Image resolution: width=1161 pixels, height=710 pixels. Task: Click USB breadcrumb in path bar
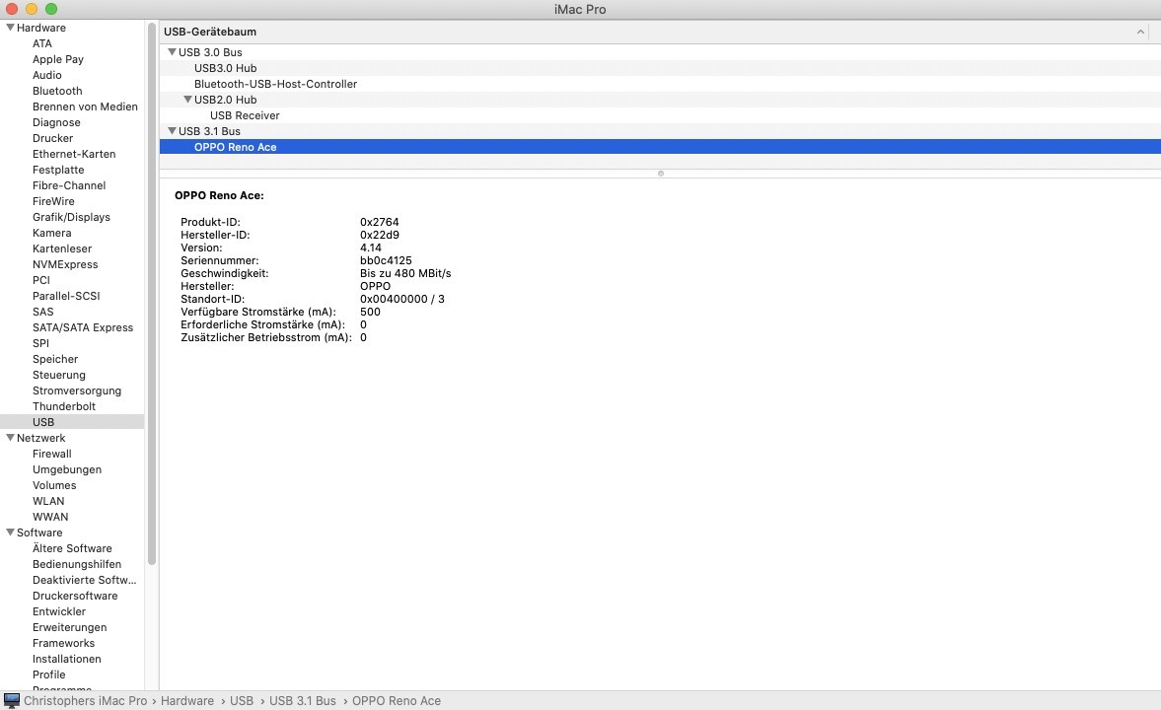click(242, 700)
